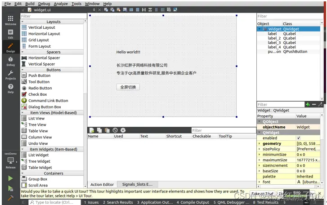Open the 4 Compile Output pane
The width and height of the screenshot is (327, 205).
[193, 202]
